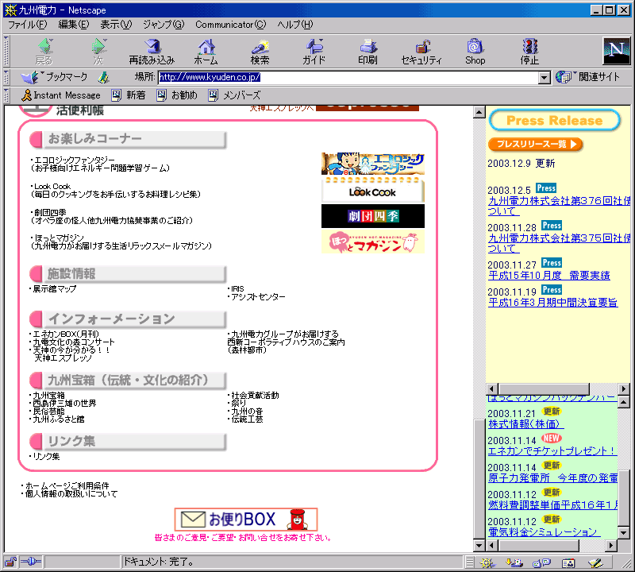Open Instant Message in personal toolbar
Screen dimensions: 635x572
(61, 95)
